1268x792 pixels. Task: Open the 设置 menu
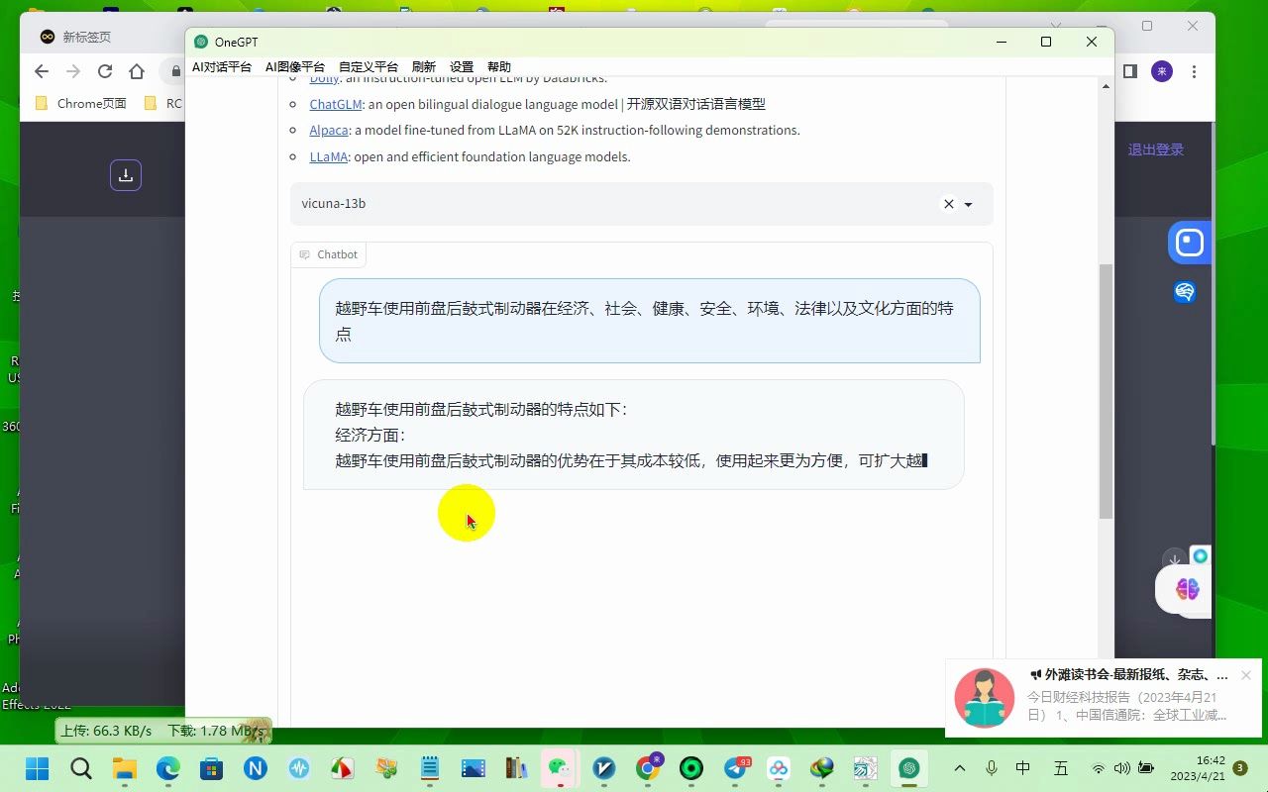462,66
